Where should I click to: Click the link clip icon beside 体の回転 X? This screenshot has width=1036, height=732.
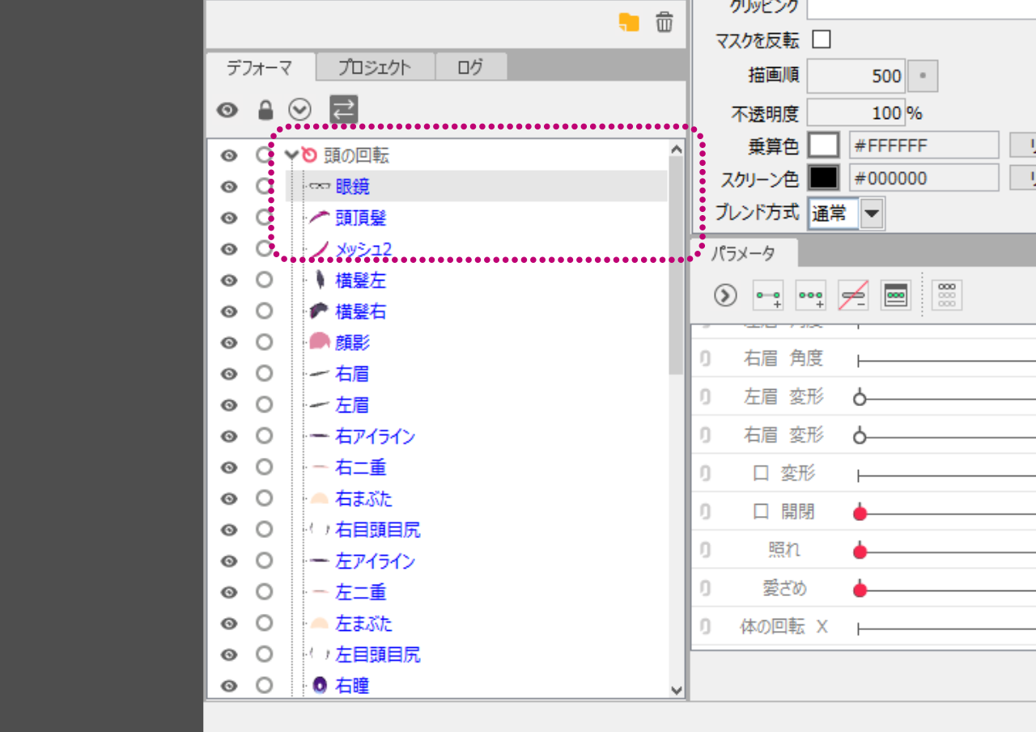pos(705,627)
